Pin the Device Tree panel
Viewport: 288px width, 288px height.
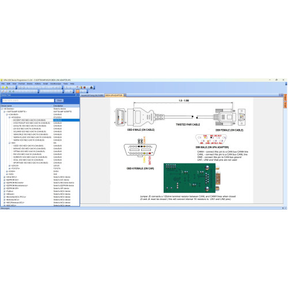(x=76, y=95)
